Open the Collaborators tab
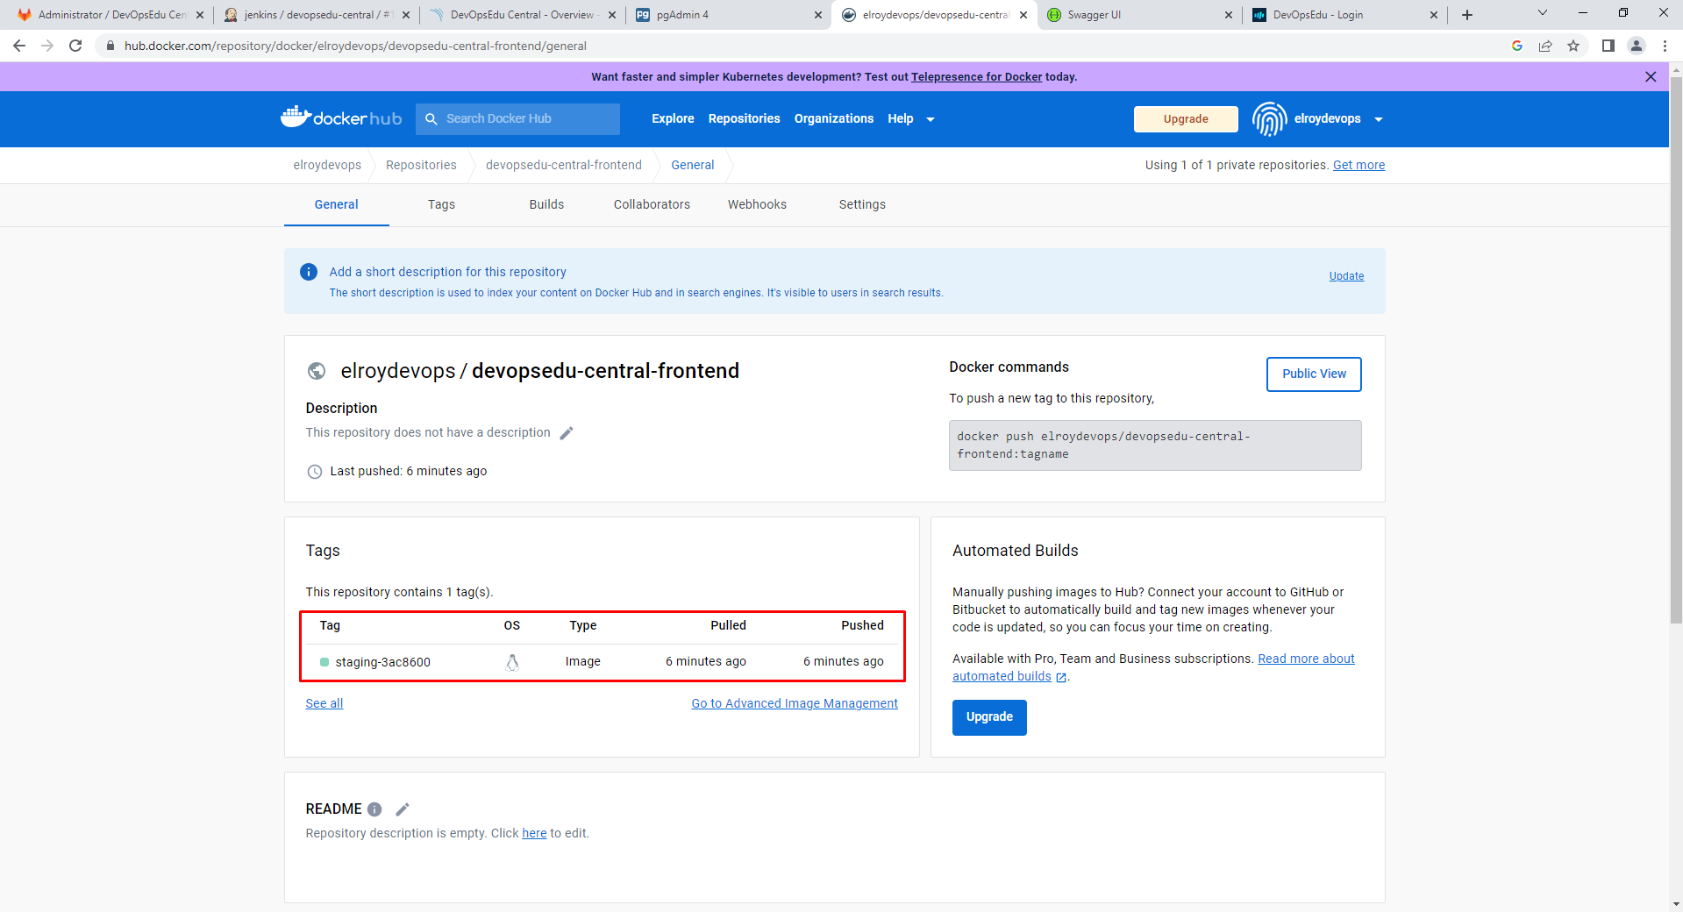 (x=652, y=204)
